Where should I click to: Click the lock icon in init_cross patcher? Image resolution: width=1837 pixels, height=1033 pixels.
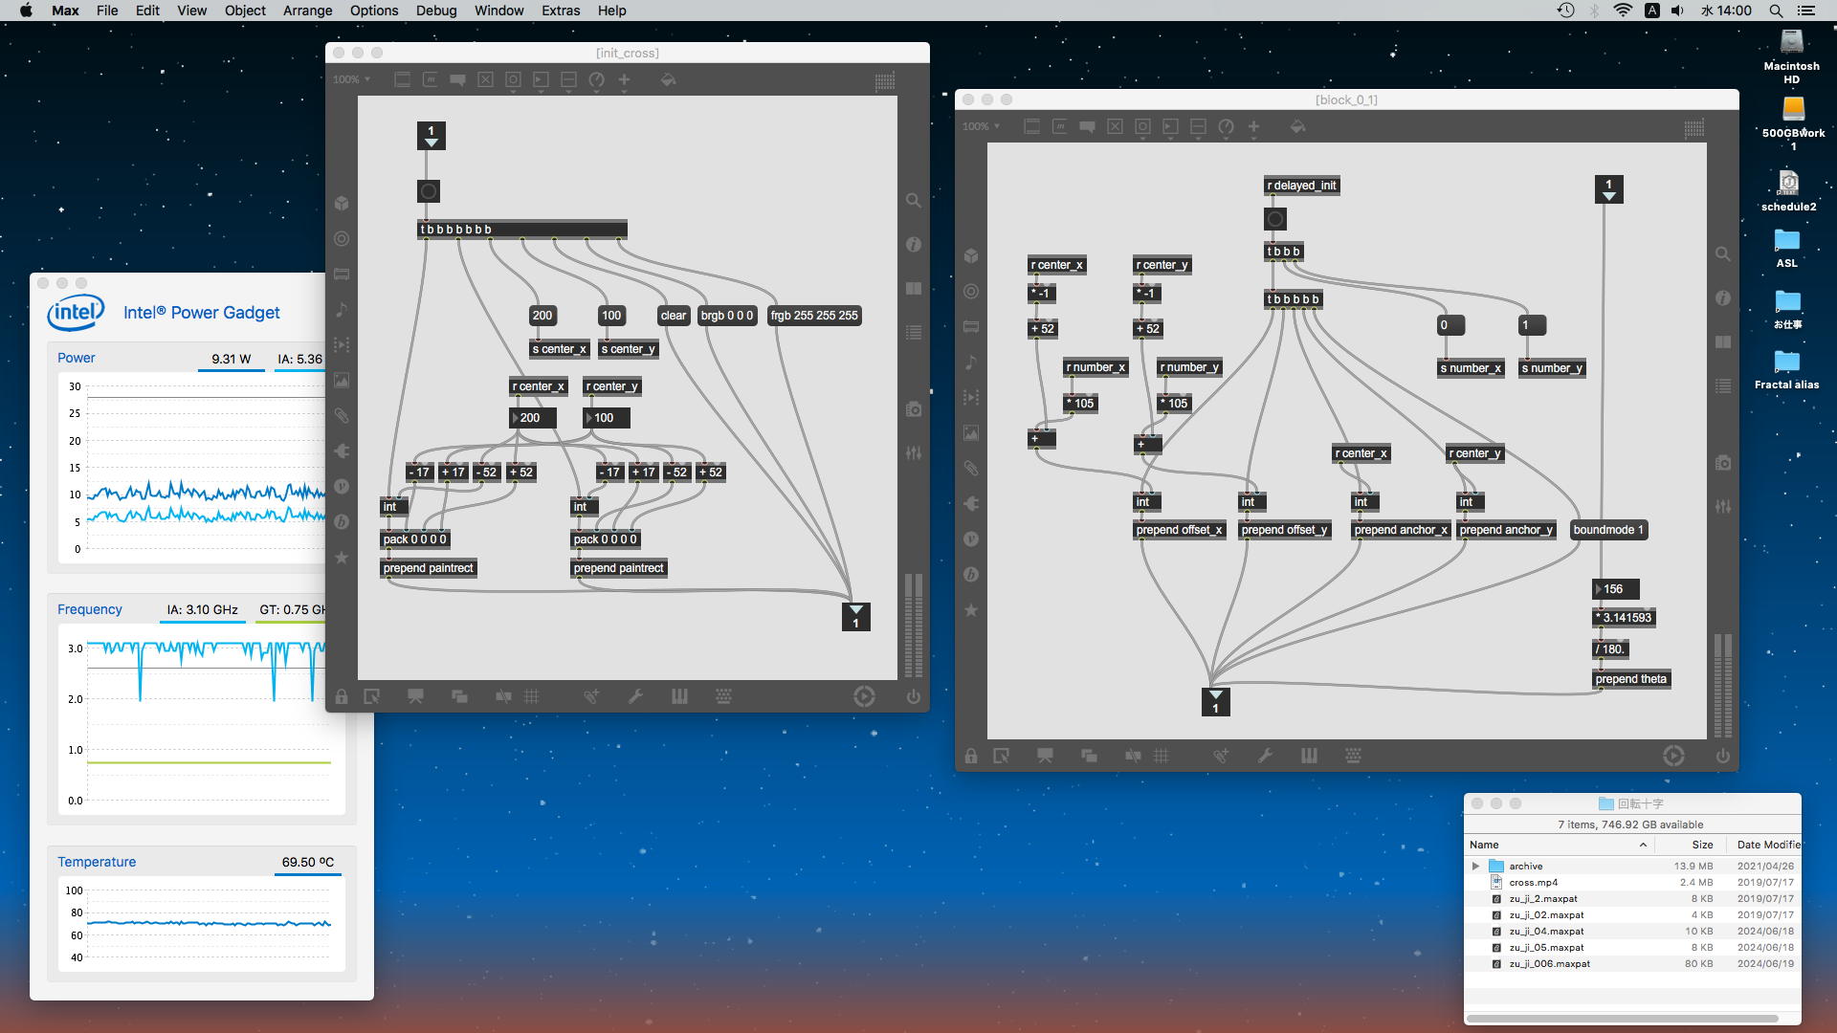pos(342,696)
